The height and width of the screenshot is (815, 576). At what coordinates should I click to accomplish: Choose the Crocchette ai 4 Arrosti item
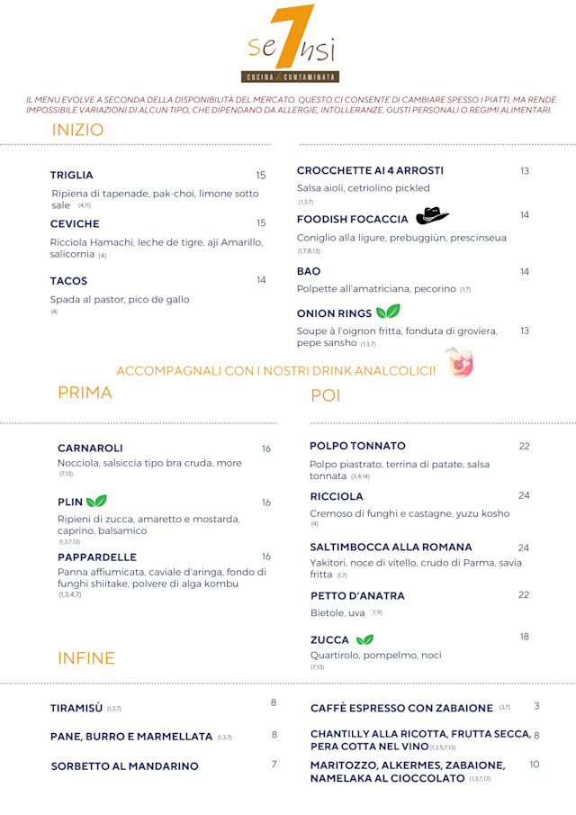[370, 170]
